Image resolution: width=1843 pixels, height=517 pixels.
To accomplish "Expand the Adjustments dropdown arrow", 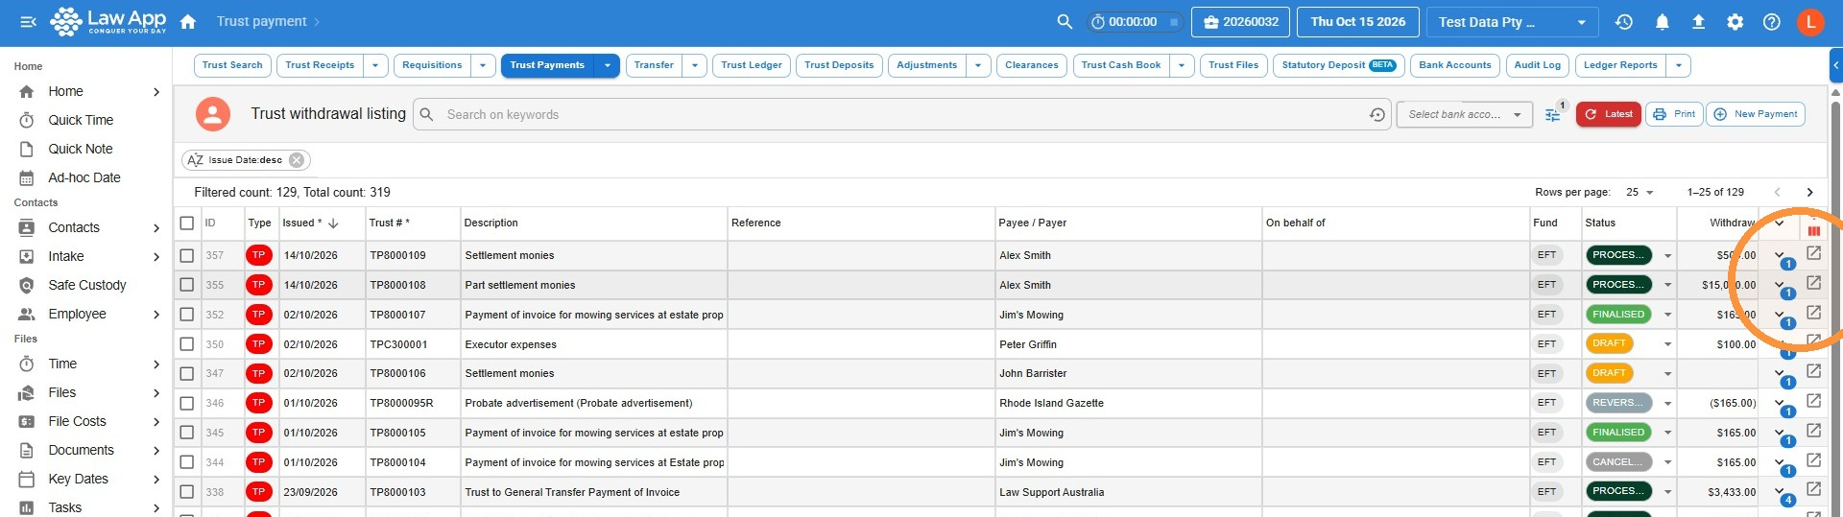I will (x=978, y=65).
